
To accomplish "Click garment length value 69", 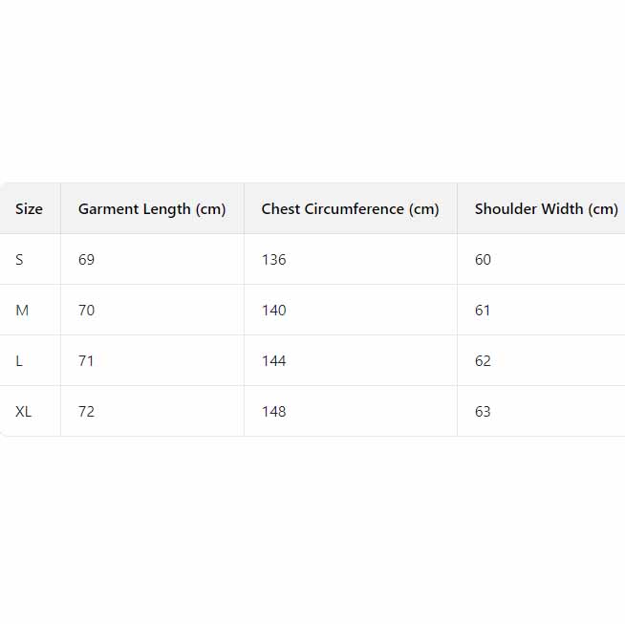I will (x=87, y=260).
